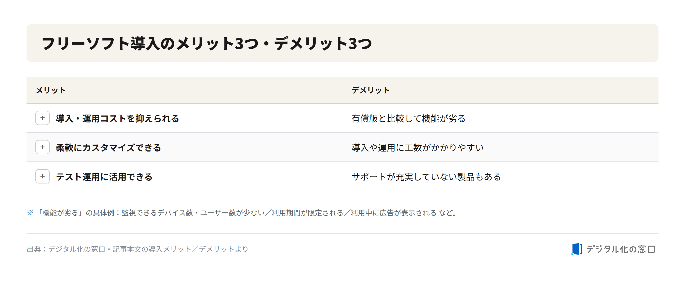The height and width of the screenshot is (281, 685).
Task: Expand the 導入・運用コストを抑えられる row plus icon
Action: click(x=43, y=118)
